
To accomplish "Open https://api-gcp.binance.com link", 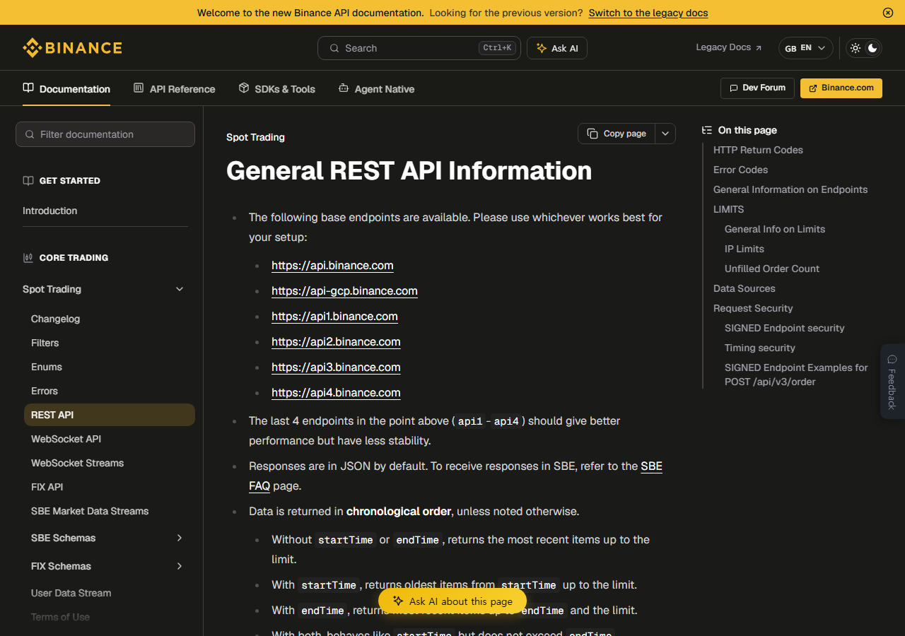I will click(344, 291).
